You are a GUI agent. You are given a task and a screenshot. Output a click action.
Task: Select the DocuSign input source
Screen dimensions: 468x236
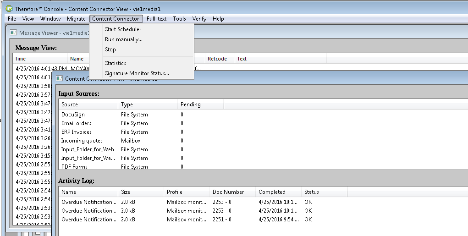(x=73, y=115)
